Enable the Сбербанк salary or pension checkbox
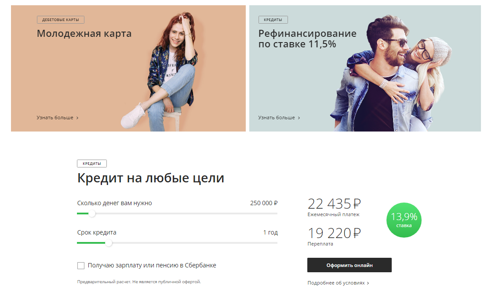488x306 pixels. [81, 265]
